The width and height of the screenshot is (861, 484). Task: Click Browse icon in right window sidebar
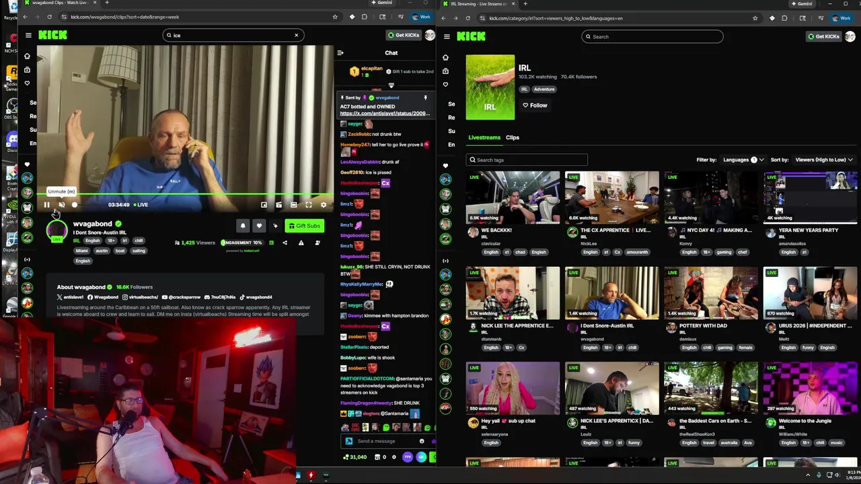coord(445,71)
